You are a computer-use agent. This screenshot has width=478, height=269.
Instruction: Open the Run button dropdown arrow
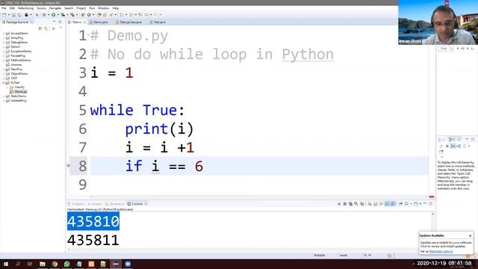click(58, 15)
